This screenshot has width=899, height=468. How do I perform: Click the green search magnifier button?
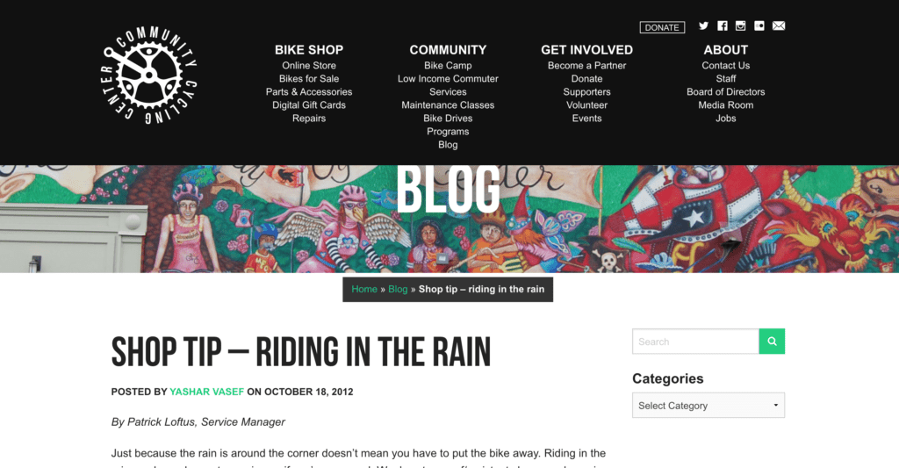772,342
